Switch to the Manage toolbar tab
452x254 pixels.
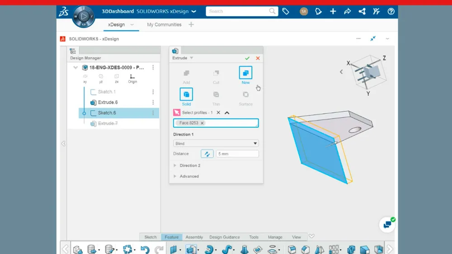pos(275,237)
